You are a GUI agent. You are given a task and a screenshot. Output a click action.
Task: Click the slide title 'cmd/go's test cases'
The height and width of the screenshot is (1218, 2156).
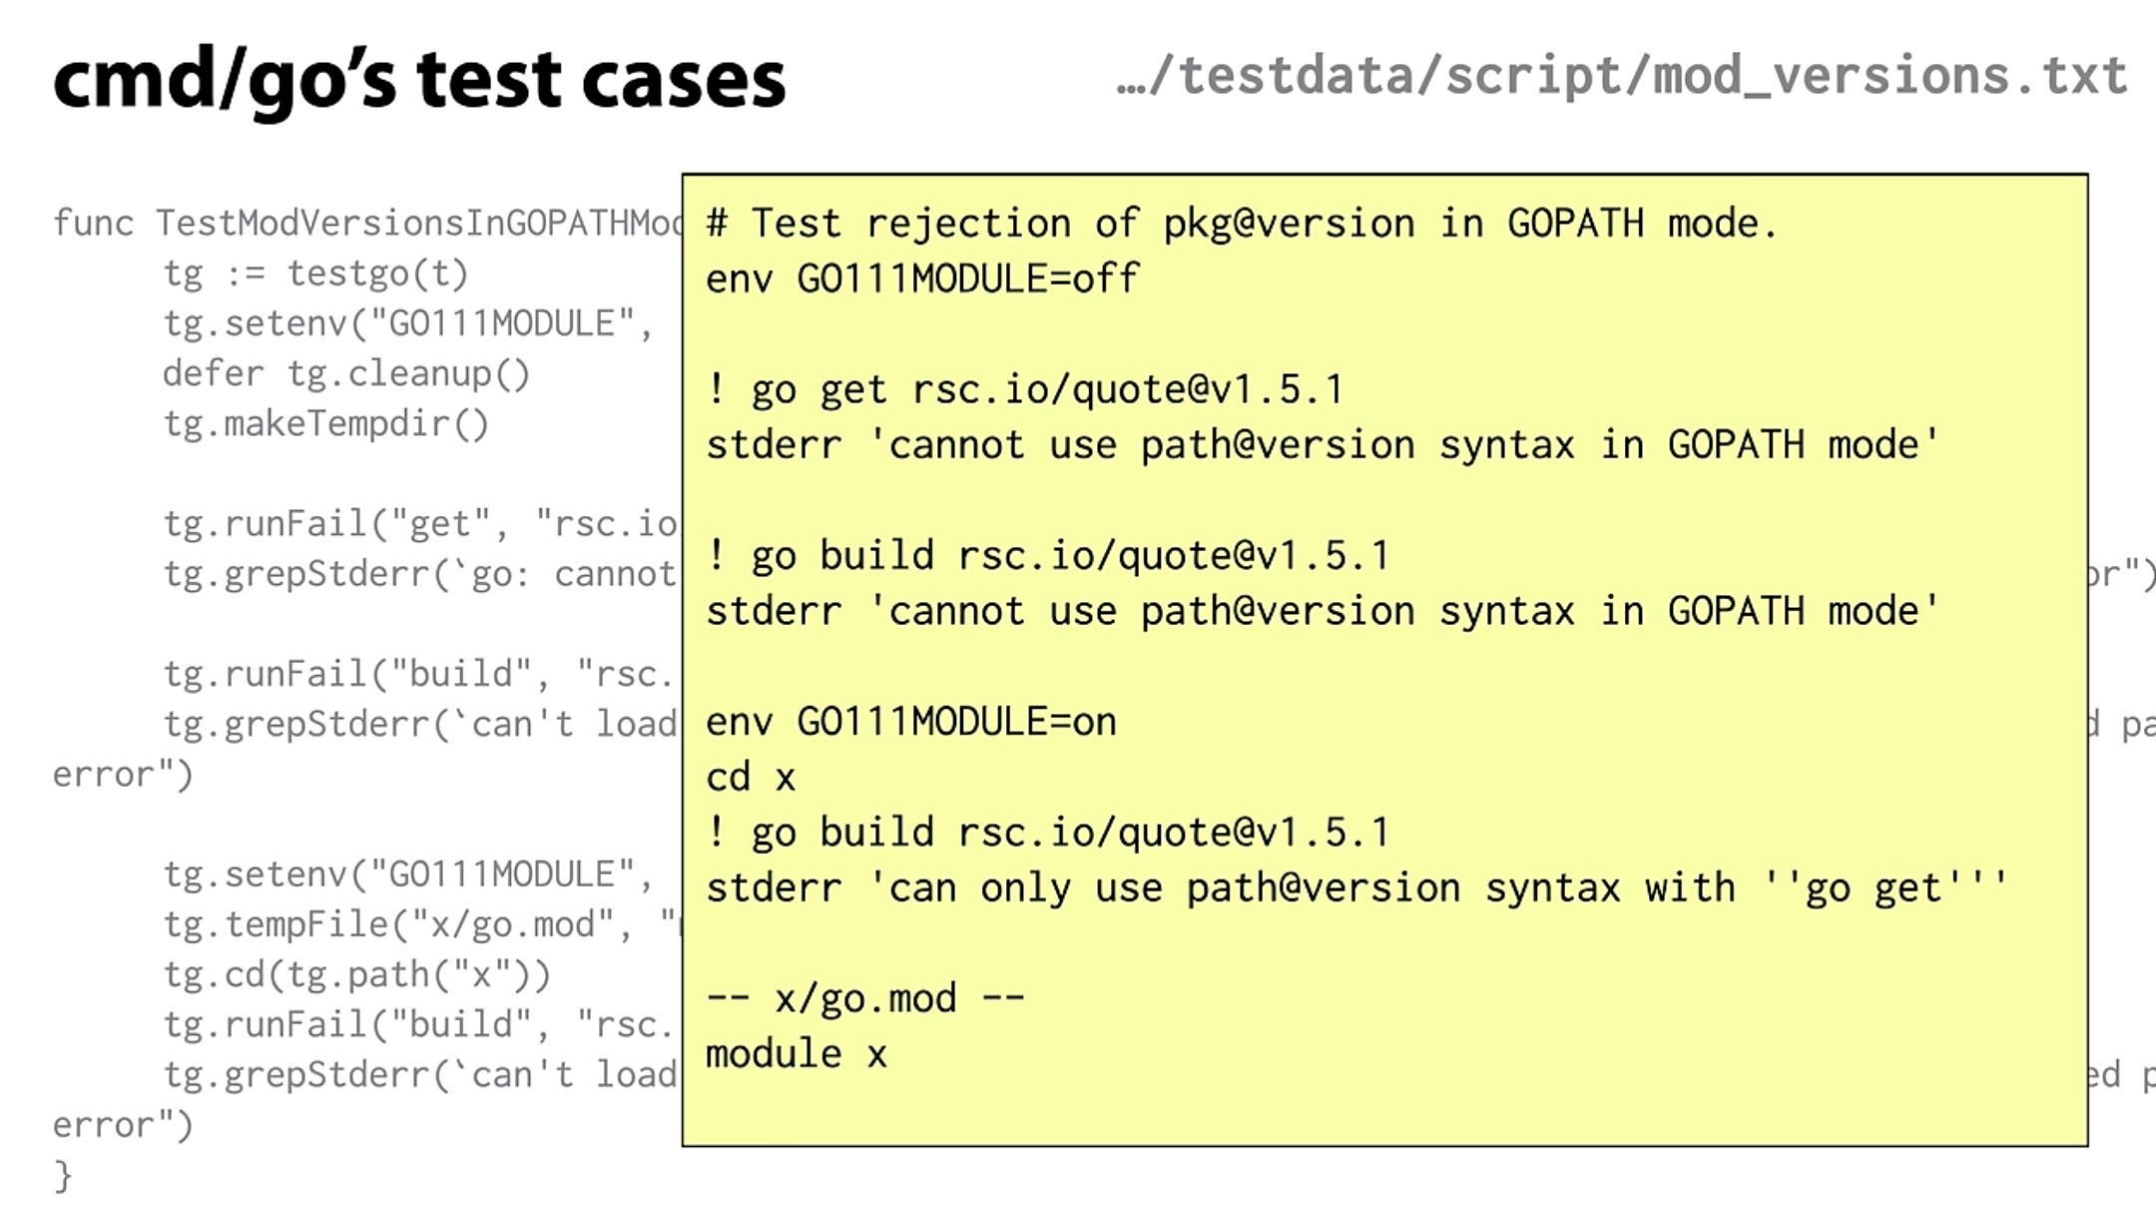[419, 80]
